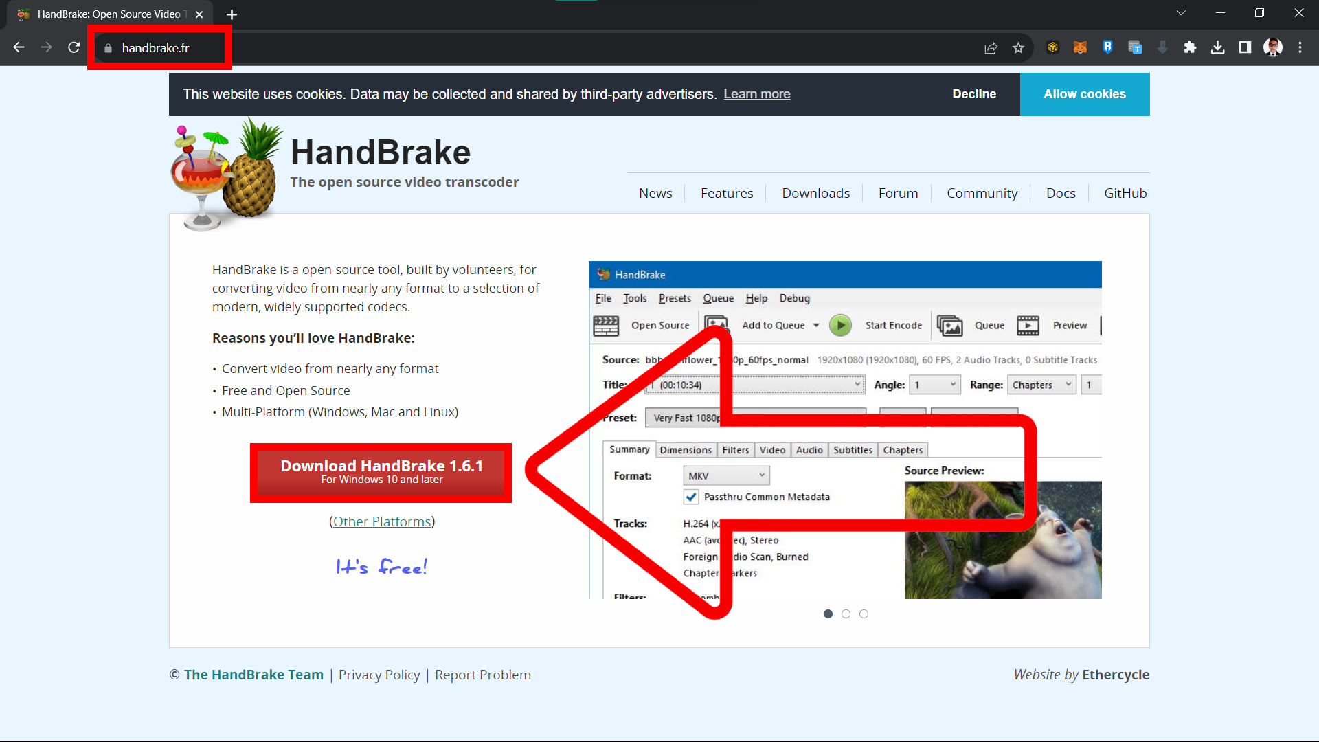1319x742 pixels.
Task: Click the Other Platforms link
Action: coord(381,521)
